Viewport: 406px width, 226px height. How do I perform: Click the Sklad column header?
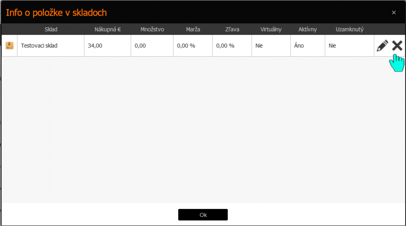[51, 29]
